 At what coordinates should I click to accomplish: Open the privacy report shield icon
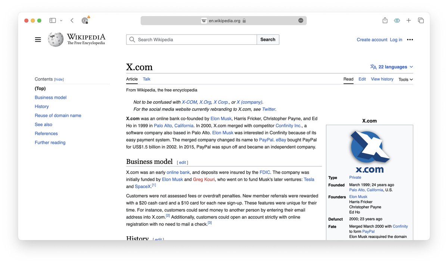point(85,21)
